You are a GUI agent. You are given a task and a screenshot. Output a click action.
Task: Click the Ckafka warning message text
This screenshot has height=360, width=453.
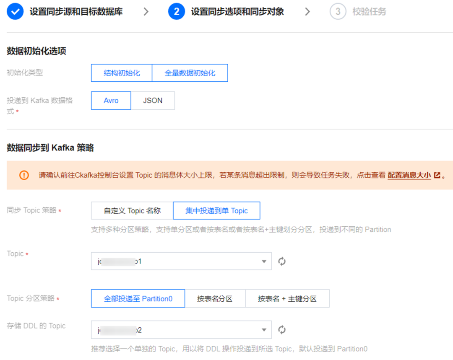(x=212, y=175)
